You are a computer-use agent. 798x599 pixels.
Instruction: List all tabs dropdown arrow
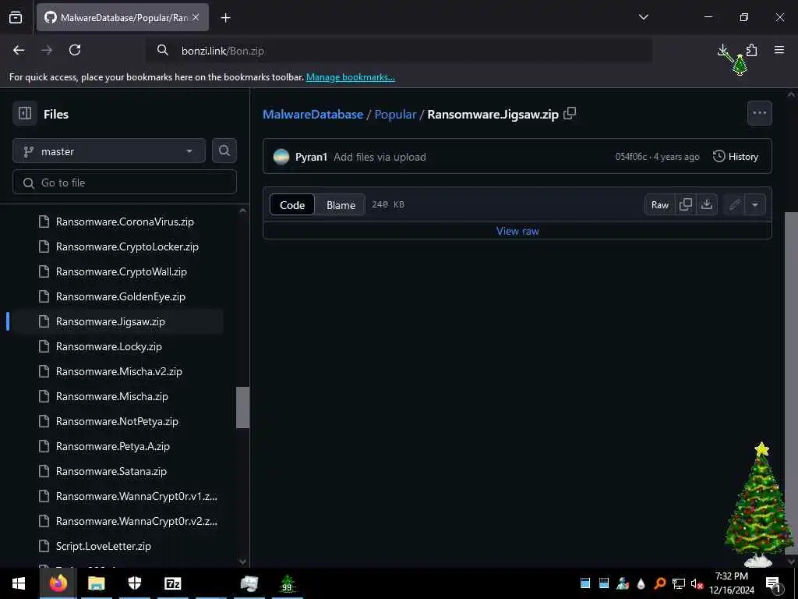[x=643, y=17]
